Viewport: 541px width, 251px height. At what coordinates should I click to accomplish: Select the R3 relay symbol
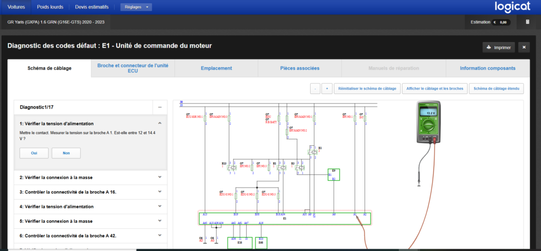[300, 168]
